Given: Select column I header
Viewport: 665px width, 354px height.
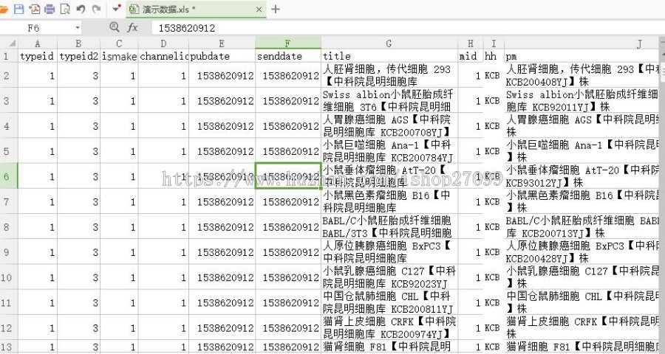Looking at the screenshot, I should tap(494, 44).
